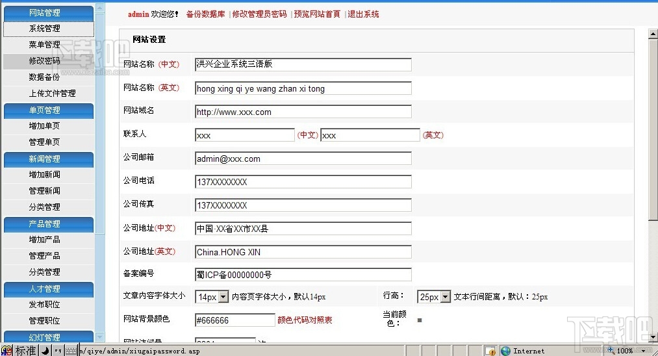Open 增加单页 in the sidebar
Image resolution: width=658 pixels, height=356 pixels.
point(49,126)
